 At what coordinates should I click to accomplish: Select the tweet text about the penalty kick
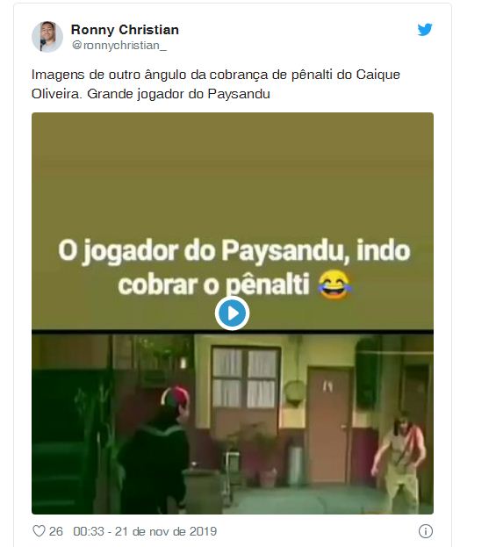(216, 84)
